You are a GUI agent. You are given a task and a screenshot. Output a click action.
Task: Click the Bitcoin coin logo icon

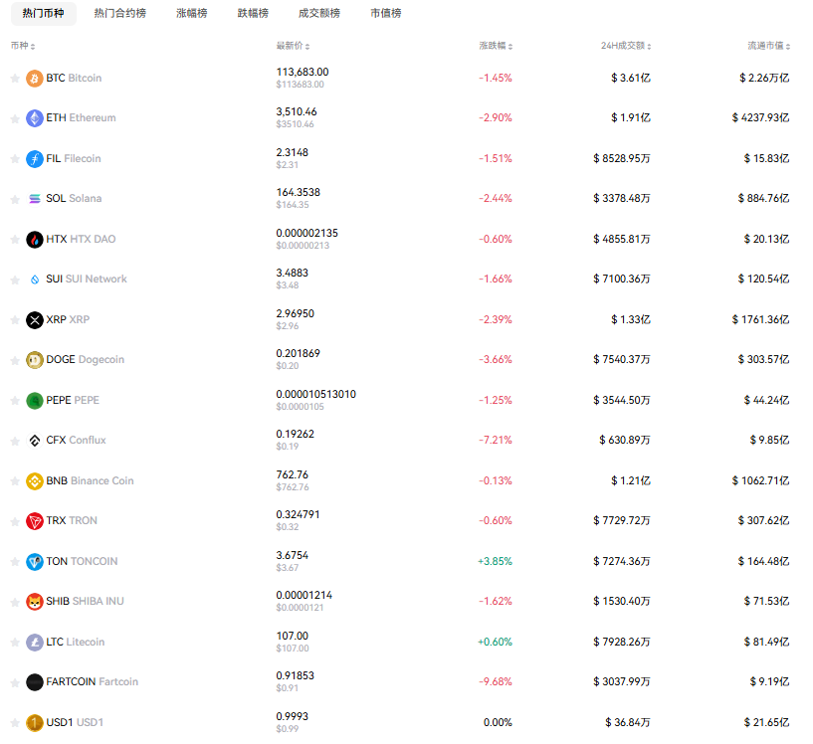(35, 79)
